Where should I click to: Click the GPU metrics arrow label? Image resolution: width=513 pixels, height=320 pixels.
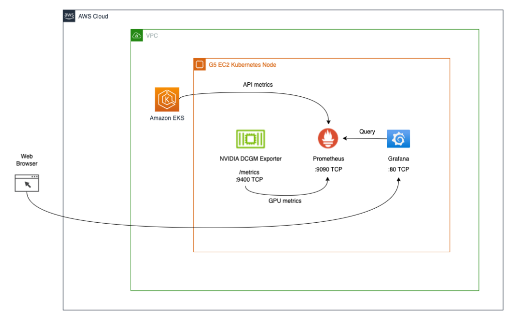(285, 200)
